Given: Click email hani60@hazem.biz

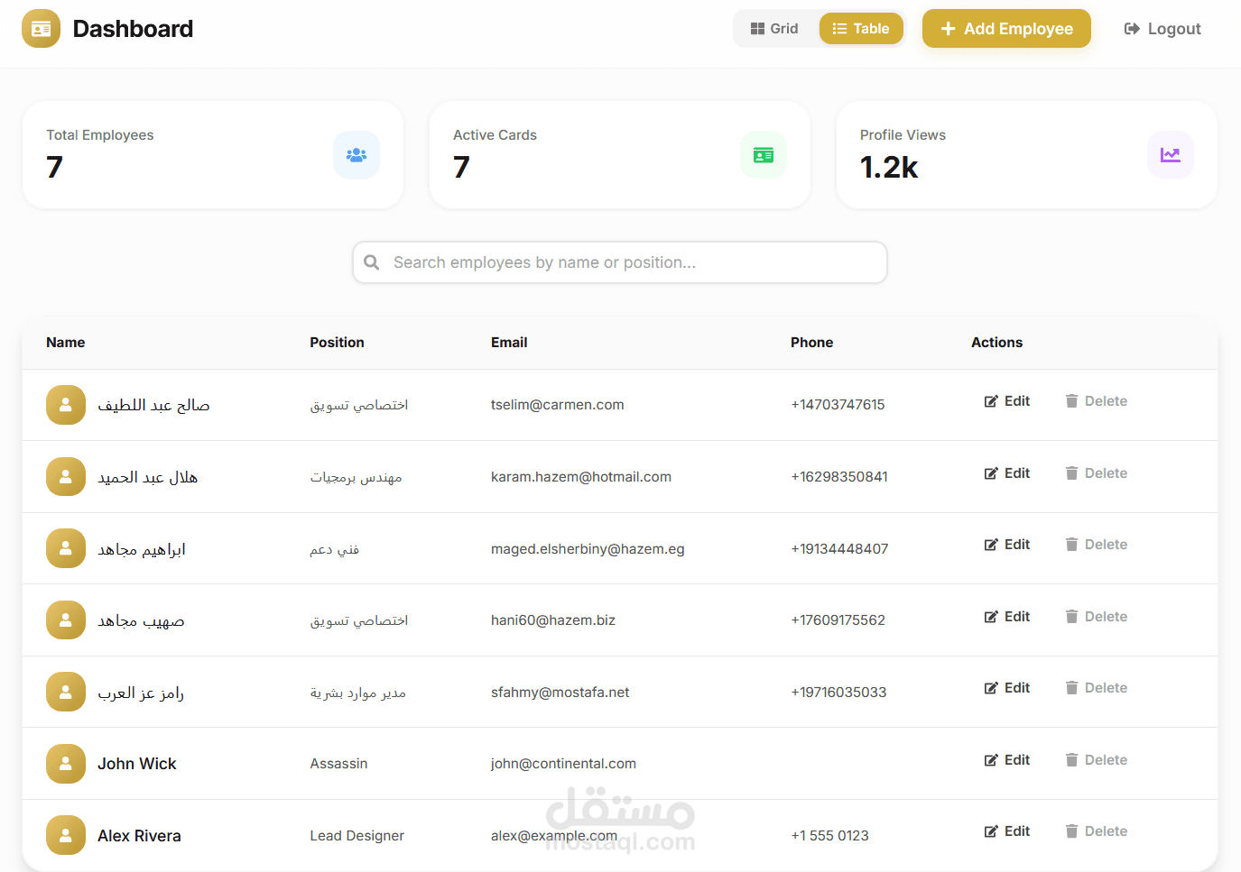Looking at the screenshot, I should (553, 620).
